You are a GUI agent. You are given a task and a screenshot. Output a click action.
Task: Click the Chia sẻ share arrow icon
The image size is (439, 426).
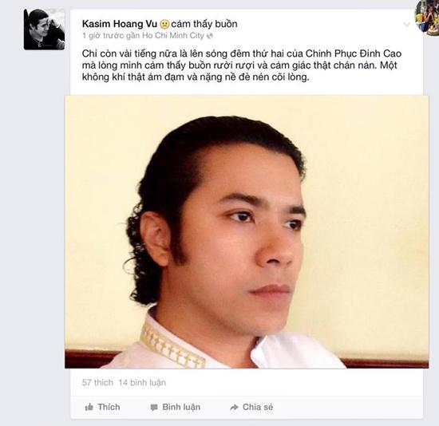point(234,408)
